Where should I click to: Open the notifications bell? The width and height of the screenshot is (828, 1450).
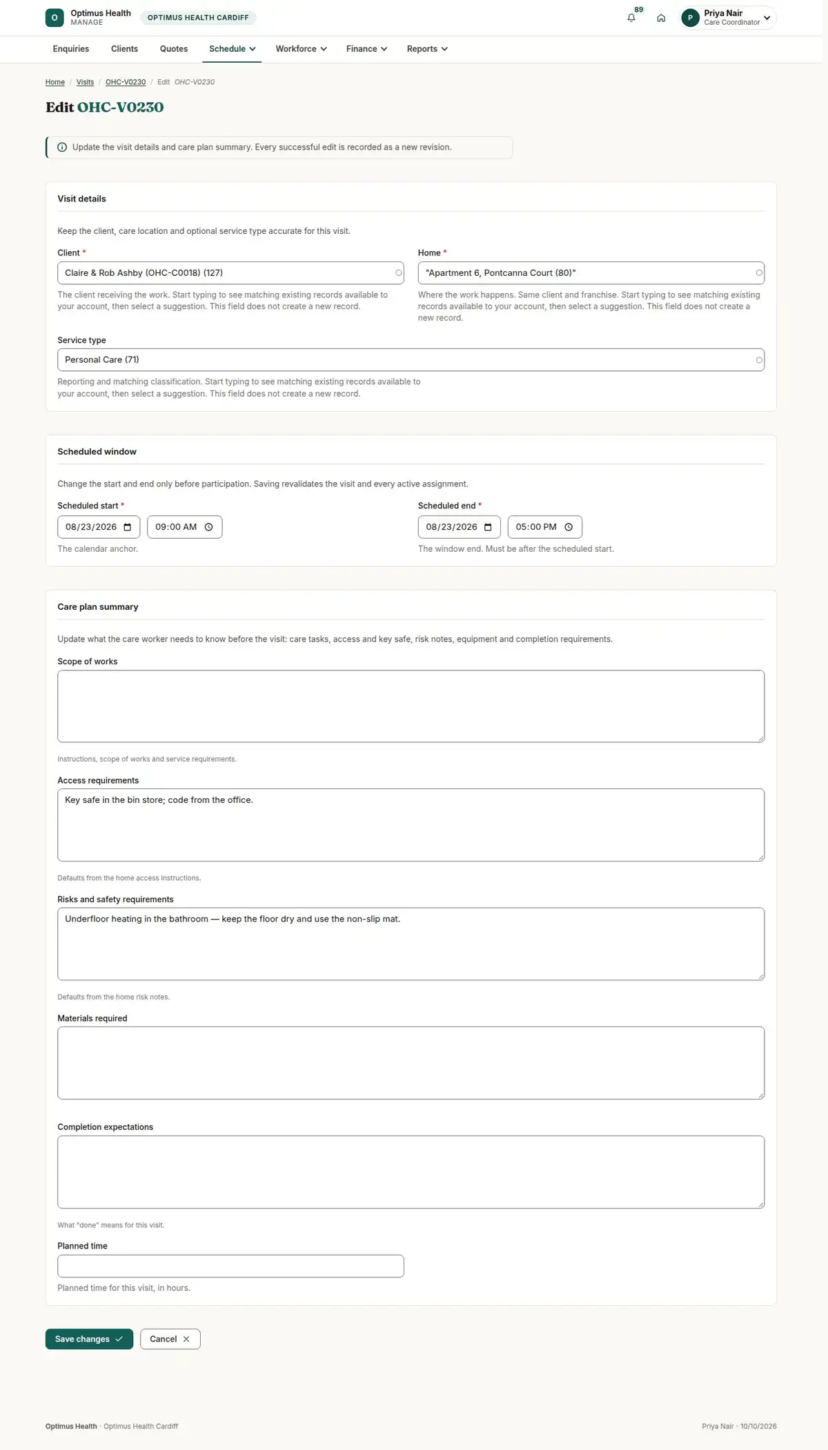(631, 18)
